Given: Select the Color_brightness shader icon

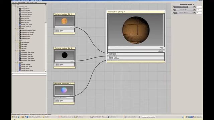Looking at the screenshot, I should [20, 9].
